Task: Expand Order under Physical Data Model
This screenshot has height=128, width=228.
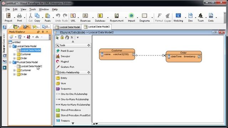Action: [14, 74]
